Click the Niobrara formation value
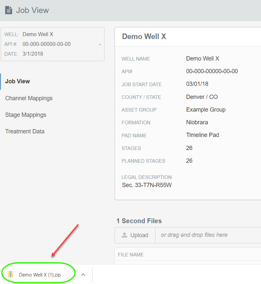This screenshot has height=284, width=261. coord(197,122)
